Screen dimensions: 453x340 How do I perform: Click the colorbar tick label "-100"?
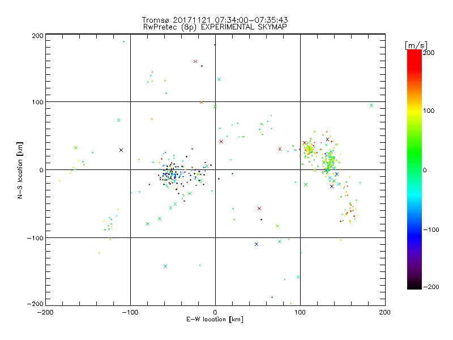(x=431, y=229)
